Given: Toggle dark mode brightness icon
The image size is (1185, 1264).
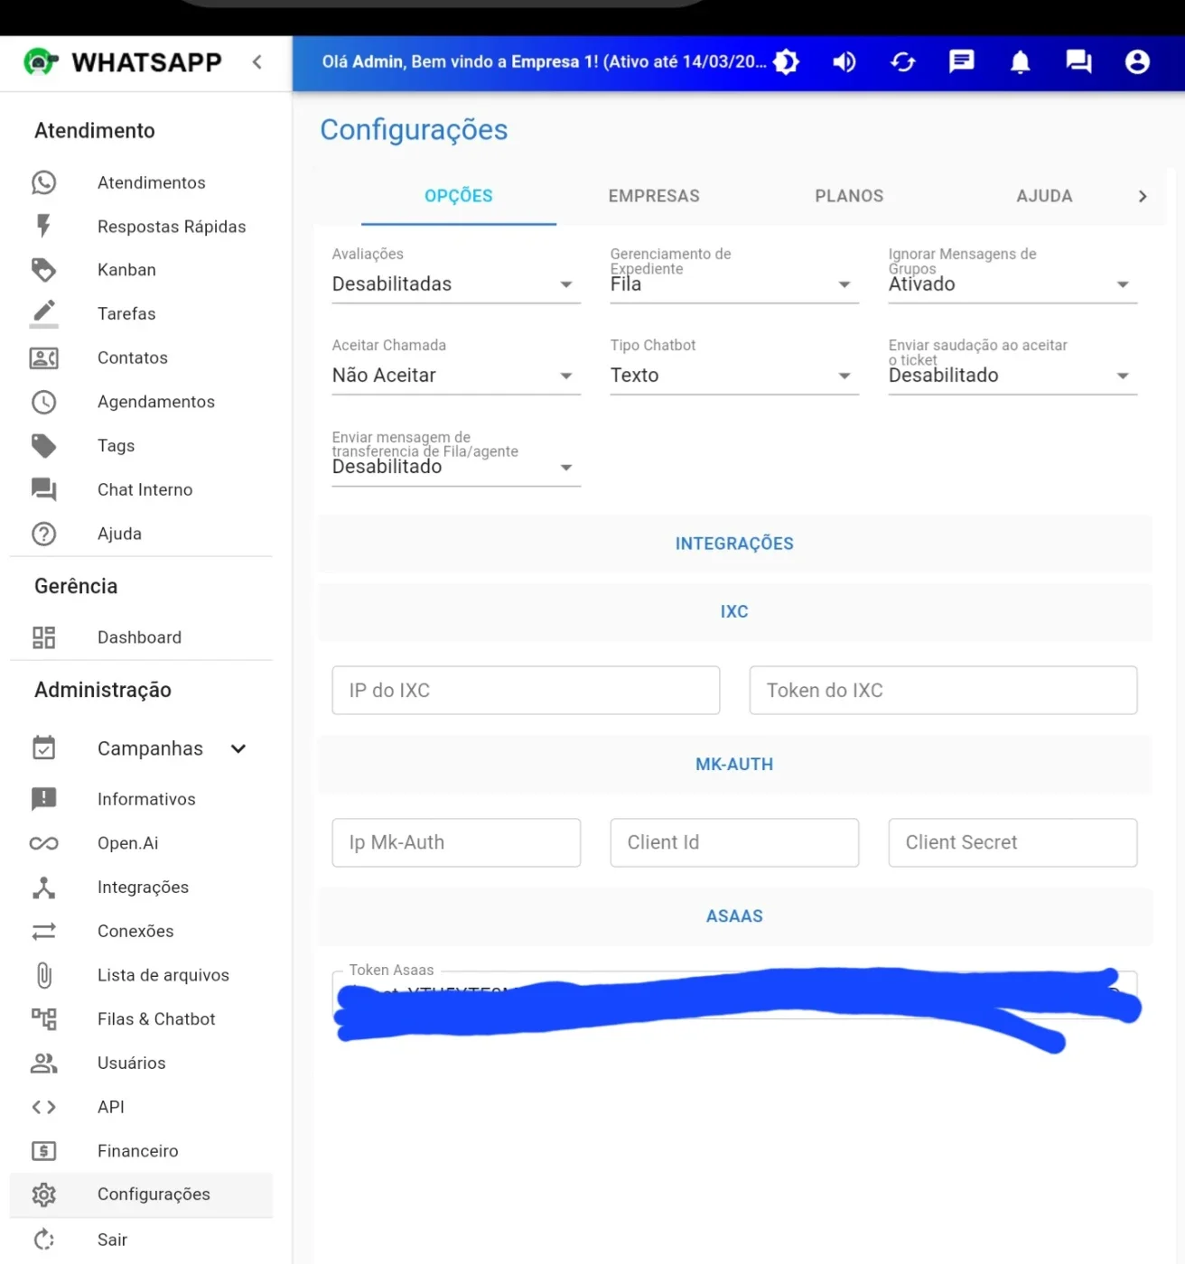Looking at the screenshot, I should click(787, 61).
